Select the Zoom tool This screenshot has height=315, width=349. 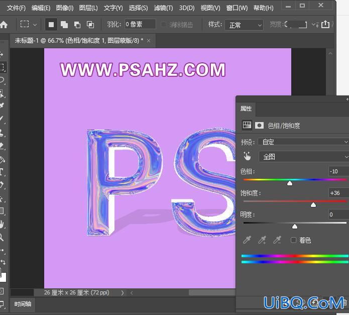(x=2, y=237)
